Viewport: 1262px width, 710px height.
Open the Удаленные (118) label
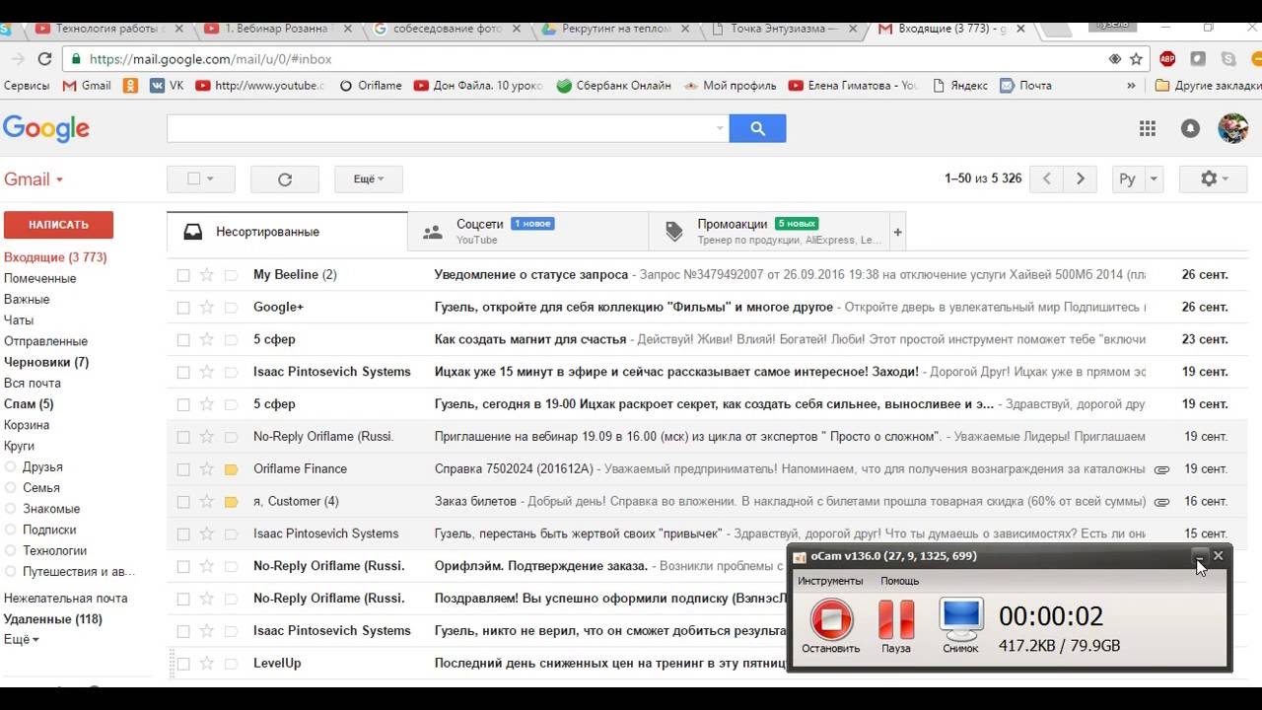pos(53,619)
